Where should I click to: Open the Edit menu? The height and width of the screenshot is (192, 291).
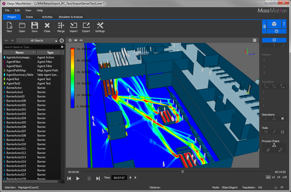(17, 11)
